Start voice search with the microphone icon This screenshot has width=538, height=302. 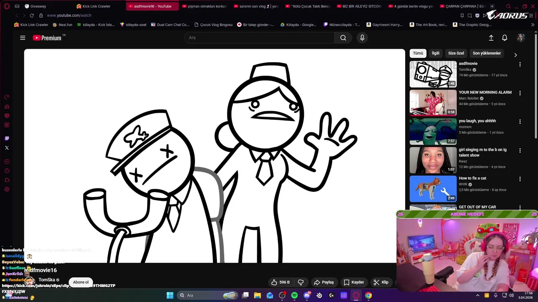(362, 38)
